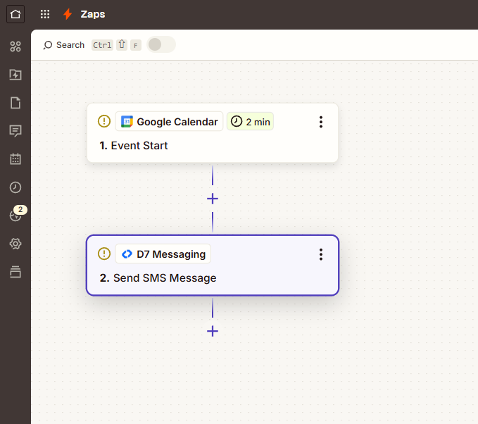Open the blank page sidebar icon
This screenshot has width=478, height=424.
[15, 103]
